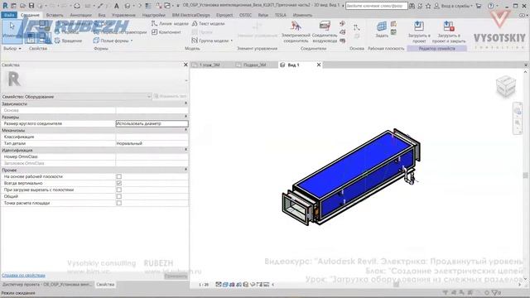Click the Modify (Изменить) arrow tool
This screenshot has height=298, width=530.
click(12, 31)
